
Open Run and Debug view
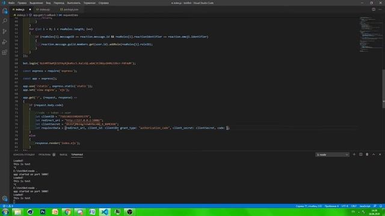[x=5, y=42]
